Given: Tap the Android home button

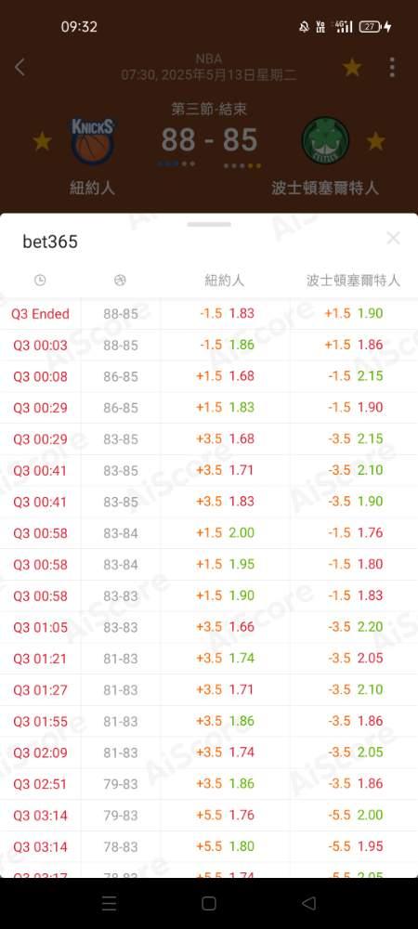Looking at the screenshot, I should pos(208,903).
